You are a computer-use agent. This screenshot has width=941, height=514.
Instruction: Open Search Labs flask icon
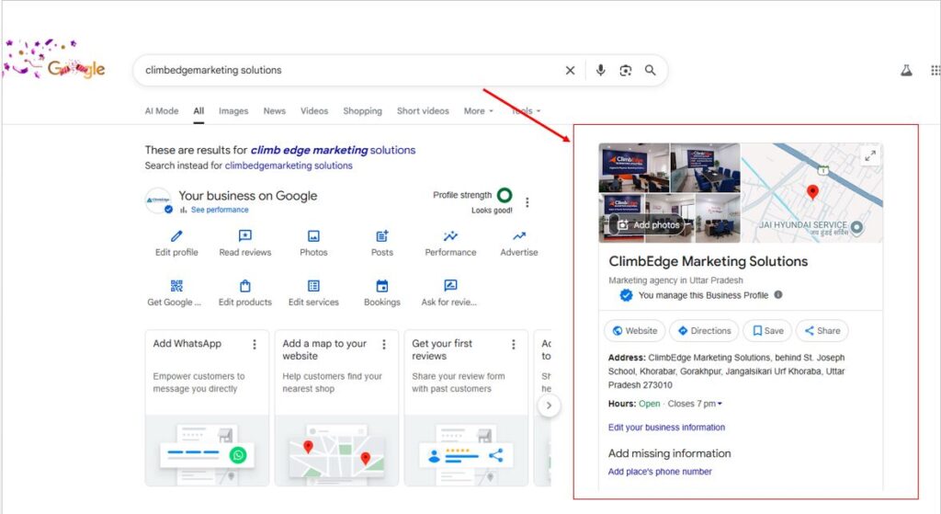tap(906, 70)
